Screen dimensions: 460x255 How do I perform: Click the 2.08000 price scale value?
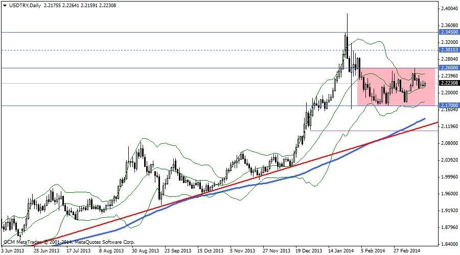[449, 143]
